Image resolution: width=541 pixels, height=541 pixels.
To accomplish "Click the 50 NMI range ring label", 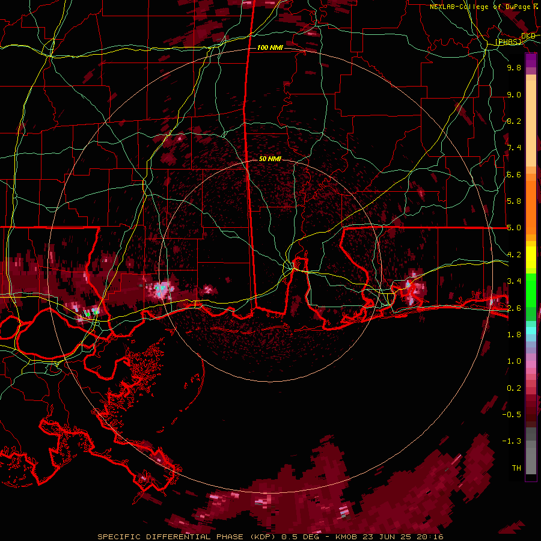I will (x=270, y=159).
